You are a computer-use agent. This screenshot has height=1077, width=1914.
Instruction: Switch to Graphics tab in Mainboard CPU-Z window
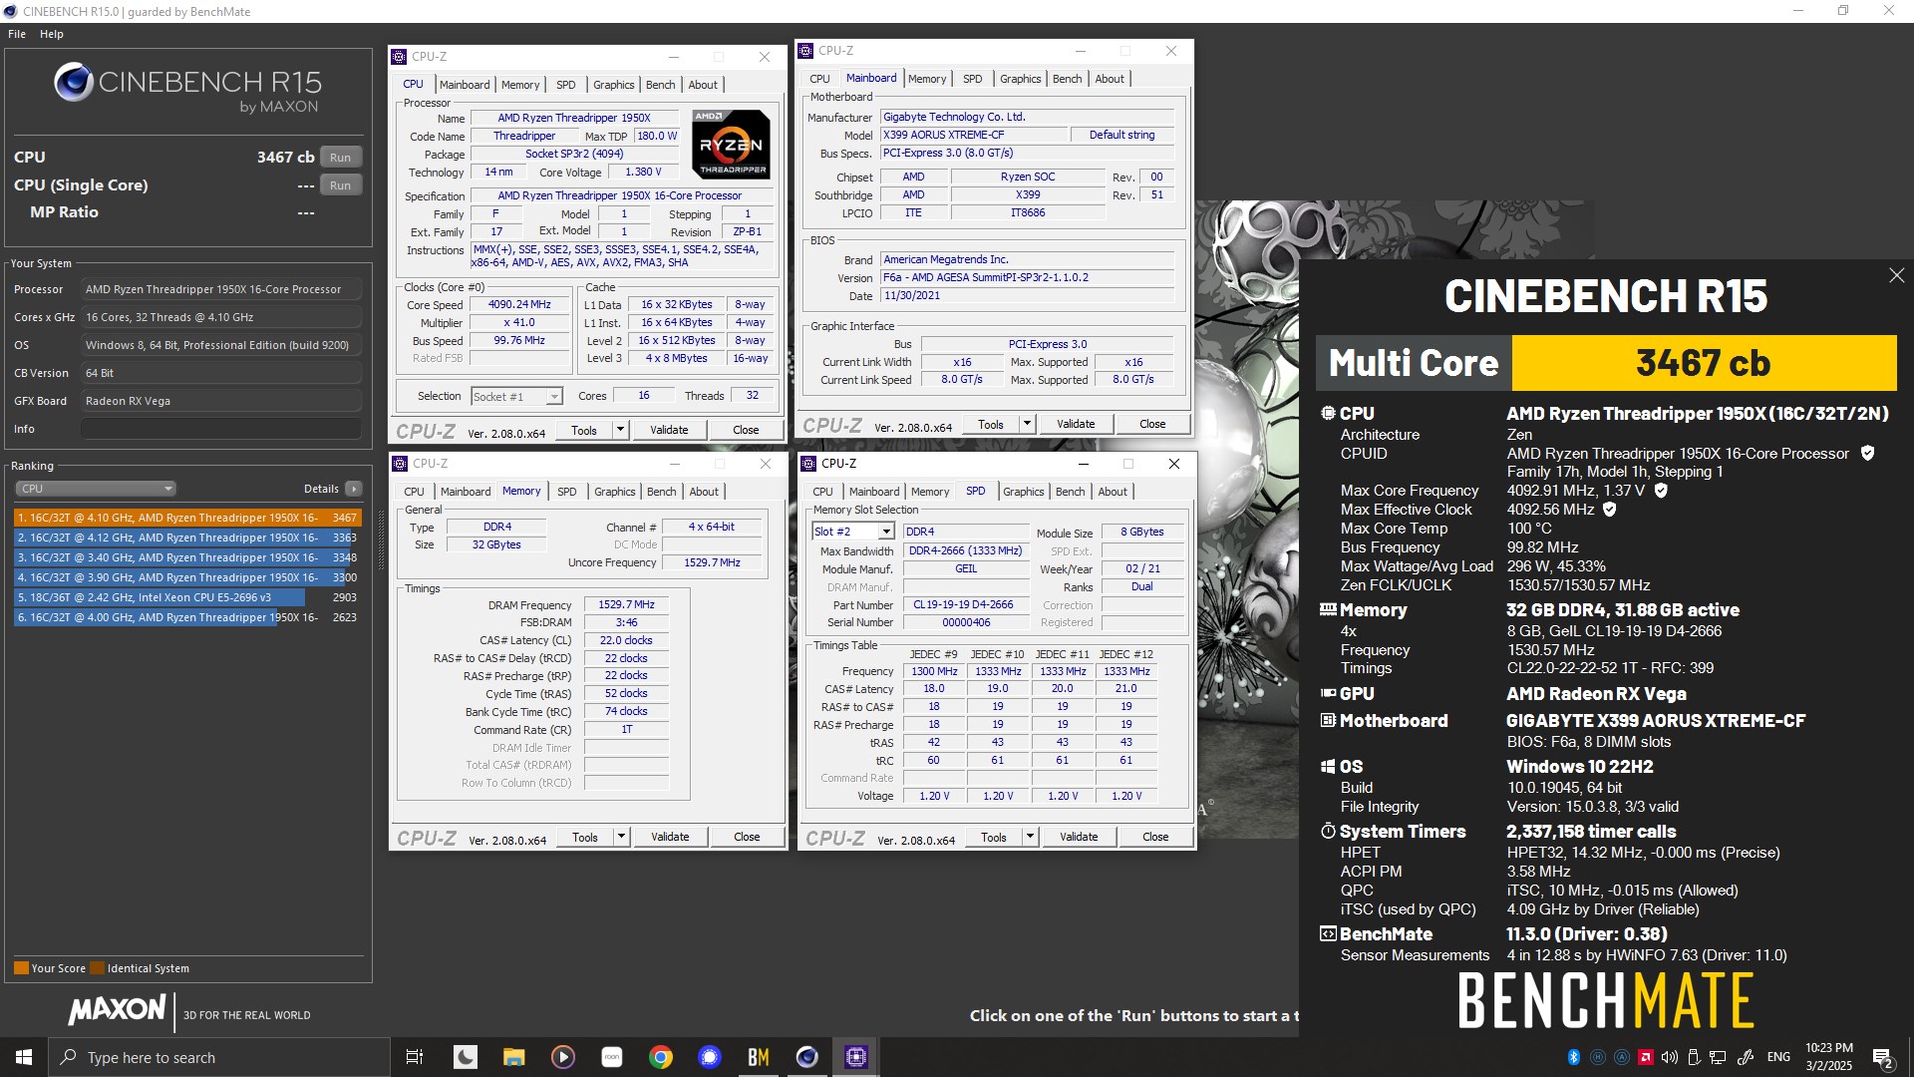1020,79
